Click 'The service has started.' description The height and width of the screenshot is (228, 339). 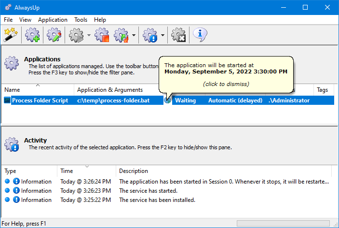coord(148,190)
